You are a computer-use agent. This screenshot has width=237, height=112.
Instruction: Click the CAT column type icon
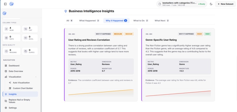[26, 29]
